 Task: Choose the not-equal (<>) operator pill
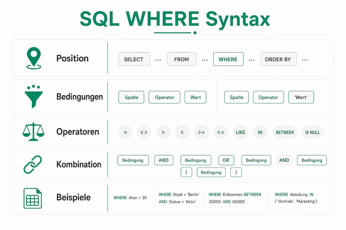click(144, 132)
